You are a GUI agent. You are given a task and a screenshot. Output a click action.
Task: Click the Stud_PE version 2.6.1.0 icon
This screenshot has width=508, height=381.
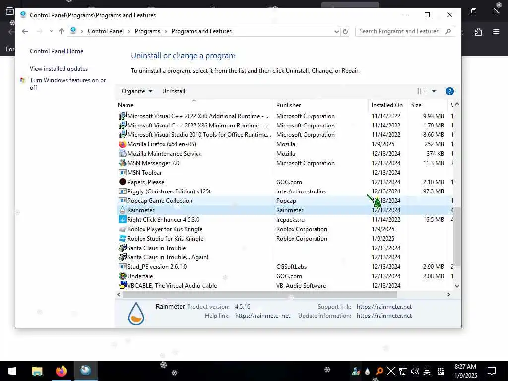pos(122,266)
